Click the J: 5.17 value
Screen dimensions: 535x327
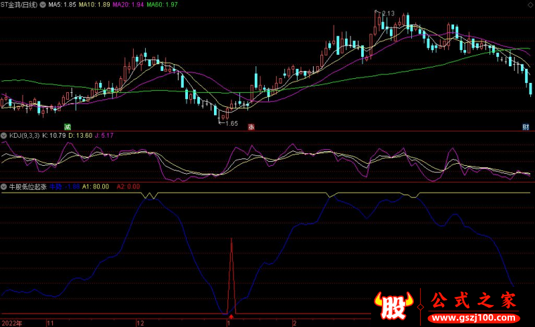click(x=104, y=136)
